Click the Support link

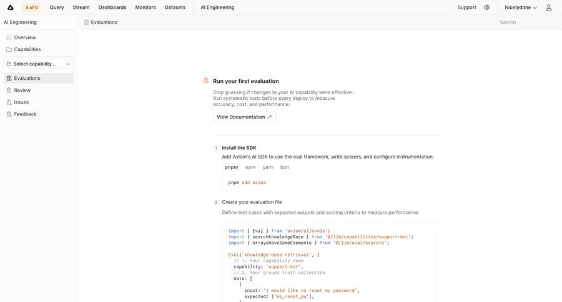pyautogui.click(x=466, y=7)
